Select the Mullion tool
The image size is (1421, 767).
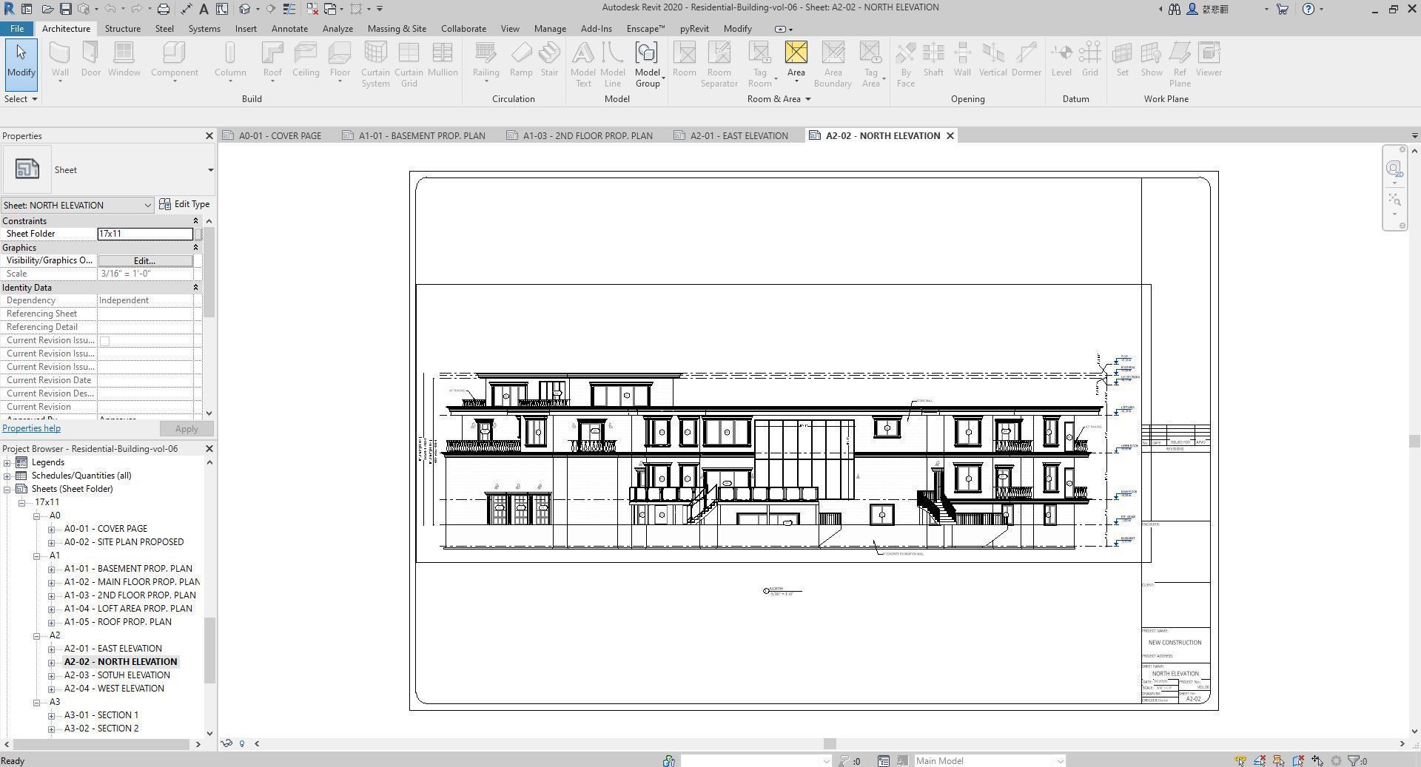(443, 60)
